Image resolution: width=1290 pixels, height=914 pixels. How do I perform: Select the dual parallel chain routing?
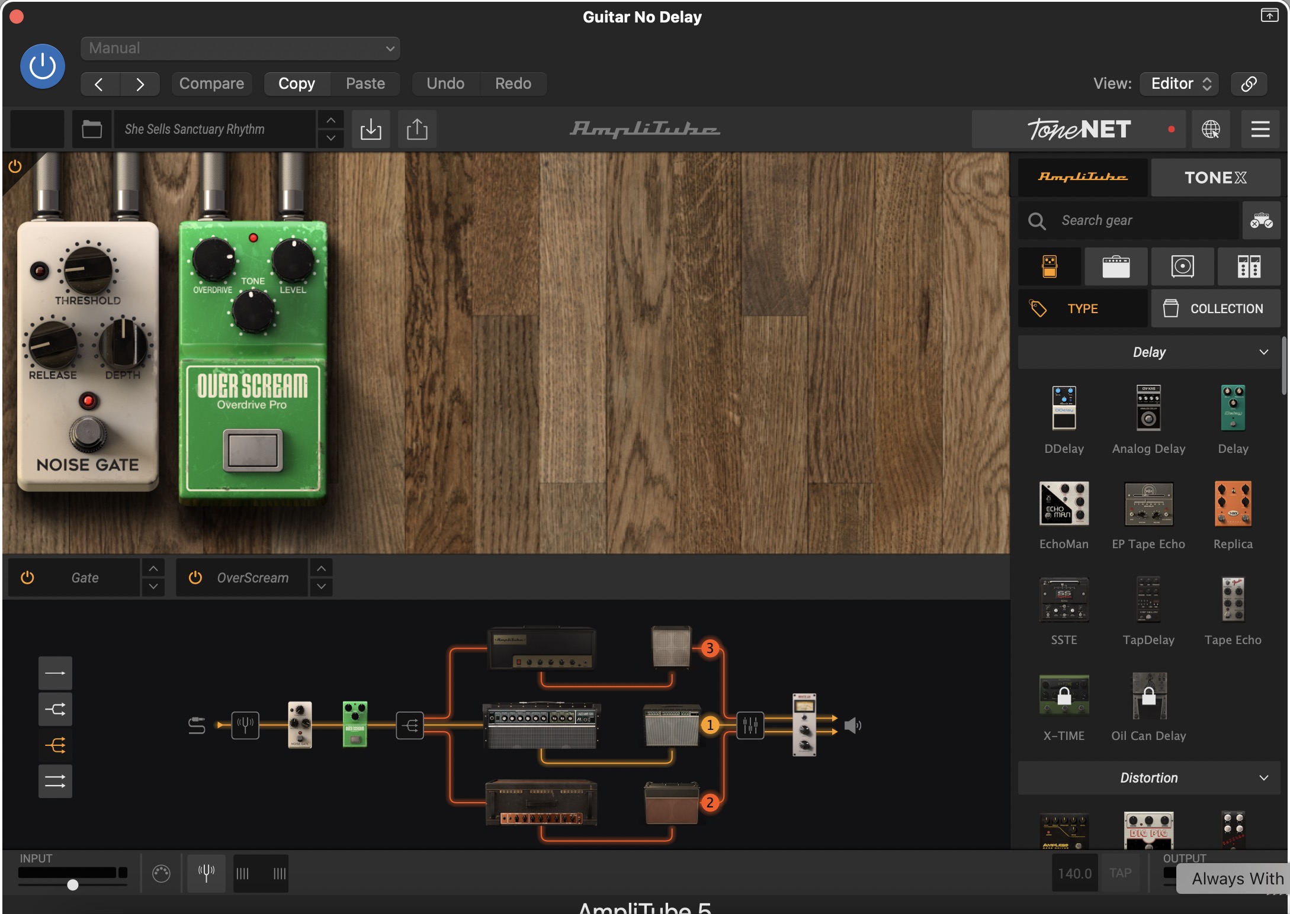[55, 781]
